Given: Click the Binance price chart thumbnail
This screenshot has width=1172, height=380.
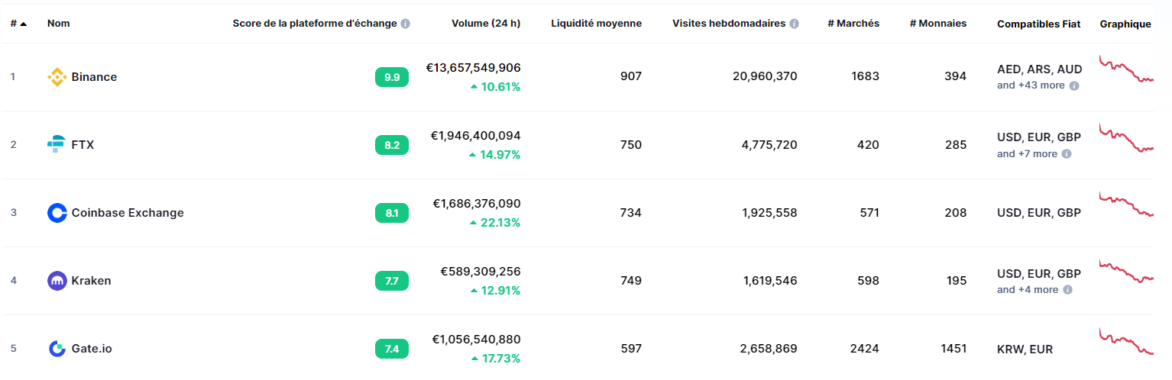Looking at the screenshot, I should [x=1126, y=69].
